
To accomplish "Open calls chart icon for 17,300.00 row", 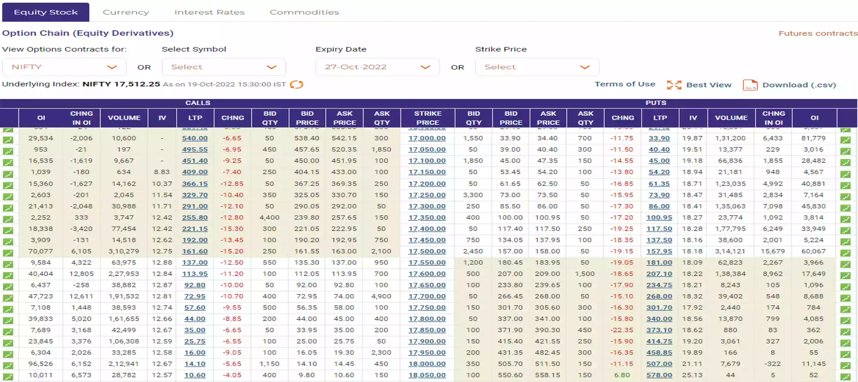I will [8, 208].
